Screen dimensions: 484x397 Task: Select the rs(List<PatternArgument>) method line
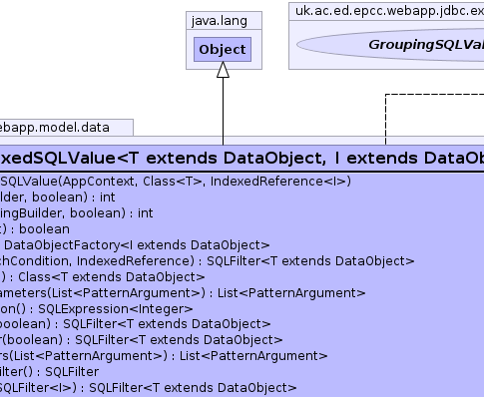click(164, 356)
